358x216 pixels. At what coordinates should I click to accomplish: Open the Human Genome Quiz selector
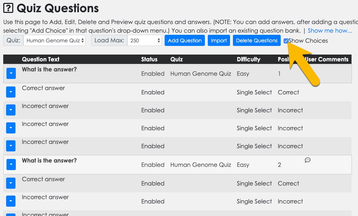click(x=55, y=41)
